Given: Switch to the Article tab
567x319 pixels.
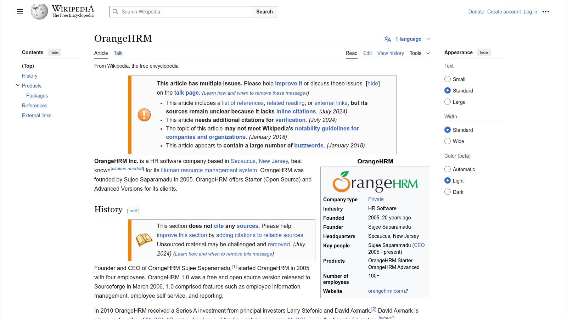Looking at the screenshot, I should click(101, 53).
